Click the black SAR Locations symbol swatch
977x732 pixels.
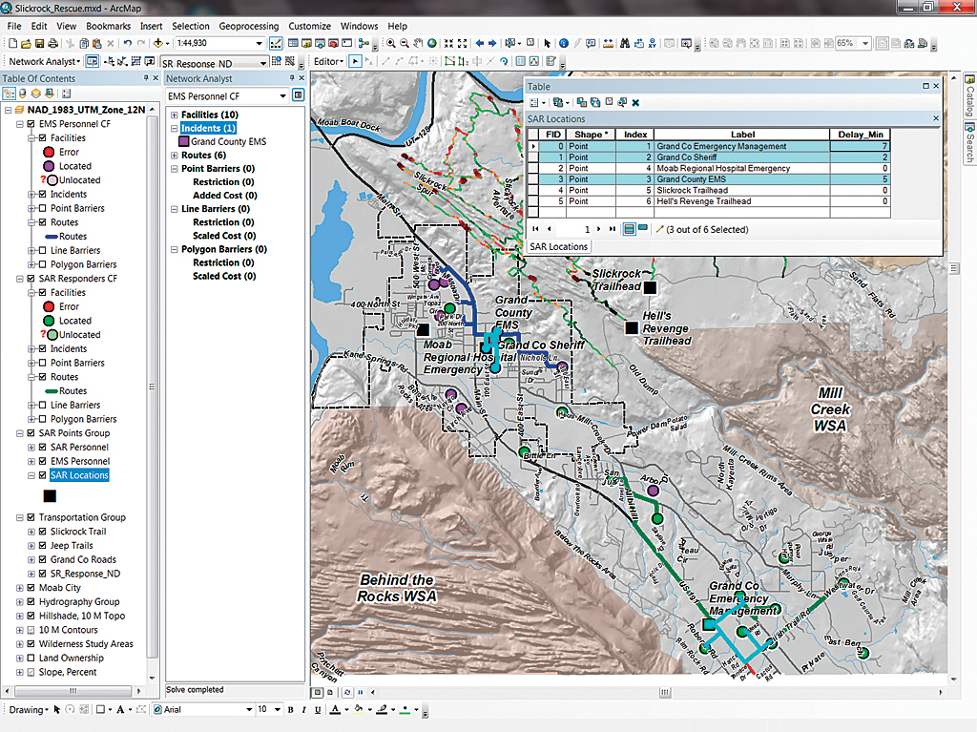tap(49, 496)
